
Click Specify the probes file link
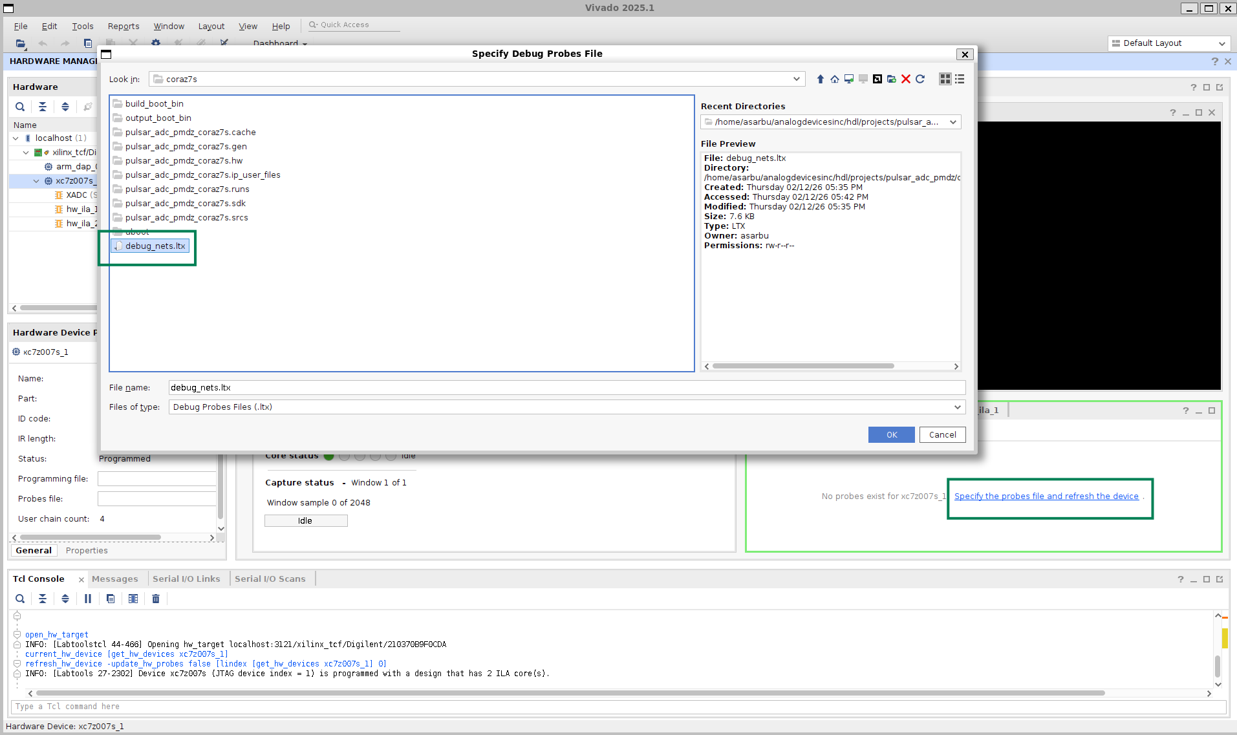[1046, 496]
